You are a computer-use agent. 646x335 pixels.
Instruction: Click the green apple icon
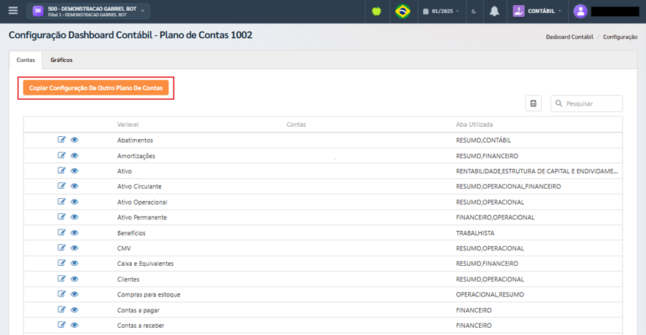point(376,11)
